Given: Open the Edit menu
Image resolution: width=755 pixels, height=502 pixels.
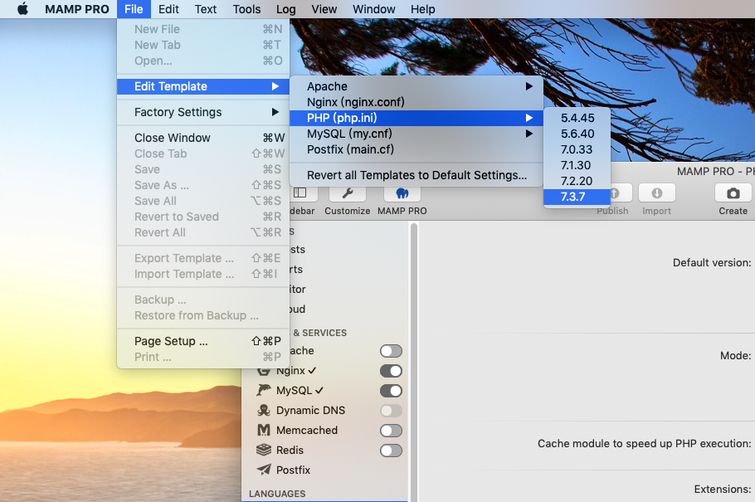Looking at the screenshot, I should tap(168, 9).
